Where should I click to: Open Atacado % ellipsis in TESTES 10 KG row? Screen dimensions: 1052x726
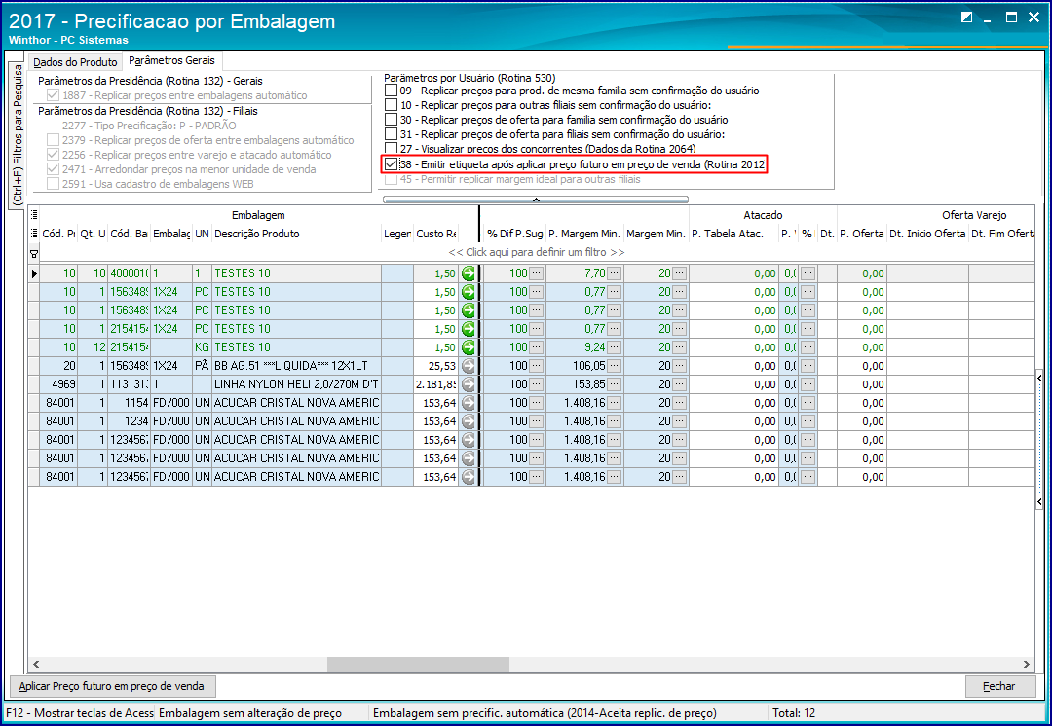[808, 347]
